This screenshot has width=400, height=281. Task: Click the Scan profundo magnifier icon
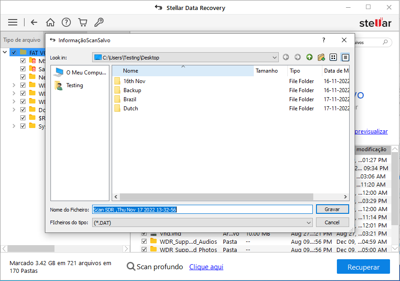(131, 267)
